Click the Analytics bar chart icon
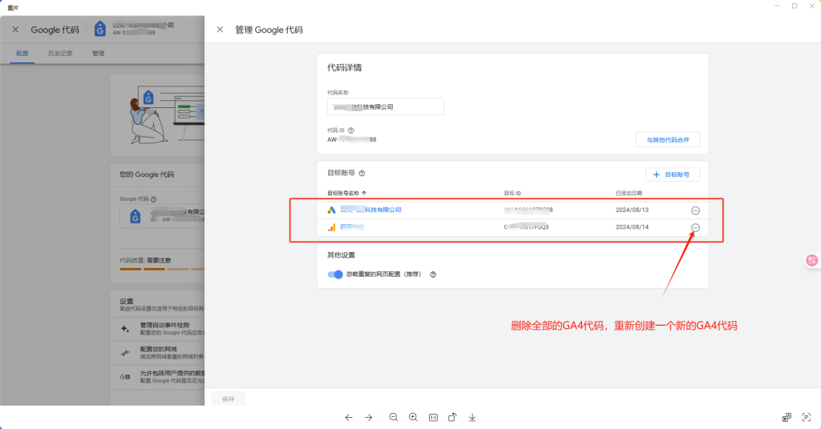Image resolution: width=821 pixels, height=429 pixels. 331,227
